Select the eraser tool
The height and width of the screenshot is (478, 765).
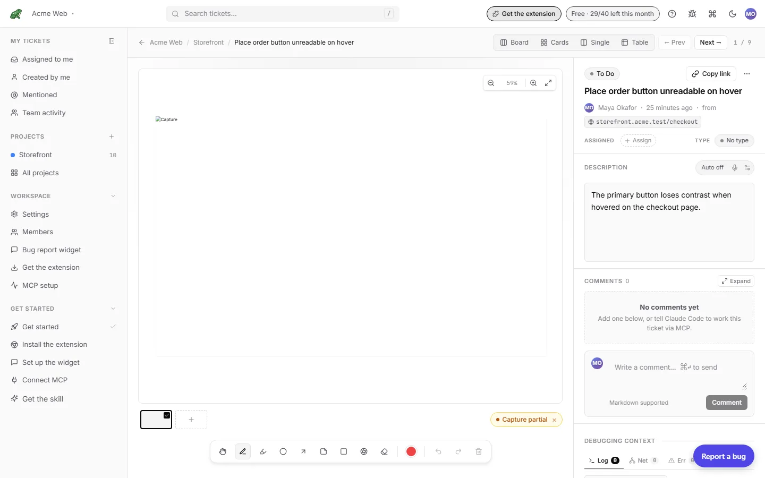point(384,451)
